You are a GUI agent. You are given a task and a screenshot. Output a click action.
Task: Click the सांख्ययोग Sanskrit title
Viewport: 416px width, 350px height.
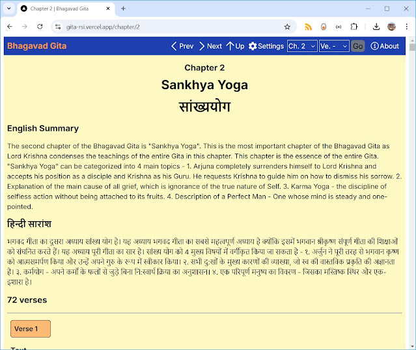click(x=204, y=107)
